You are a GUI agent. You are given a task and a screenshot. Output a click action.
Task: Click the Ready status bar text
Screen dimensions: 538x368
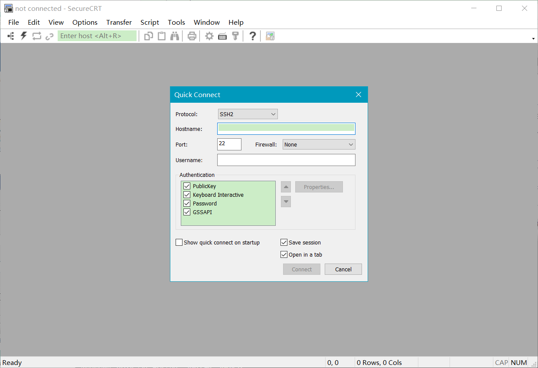point(12,363)
